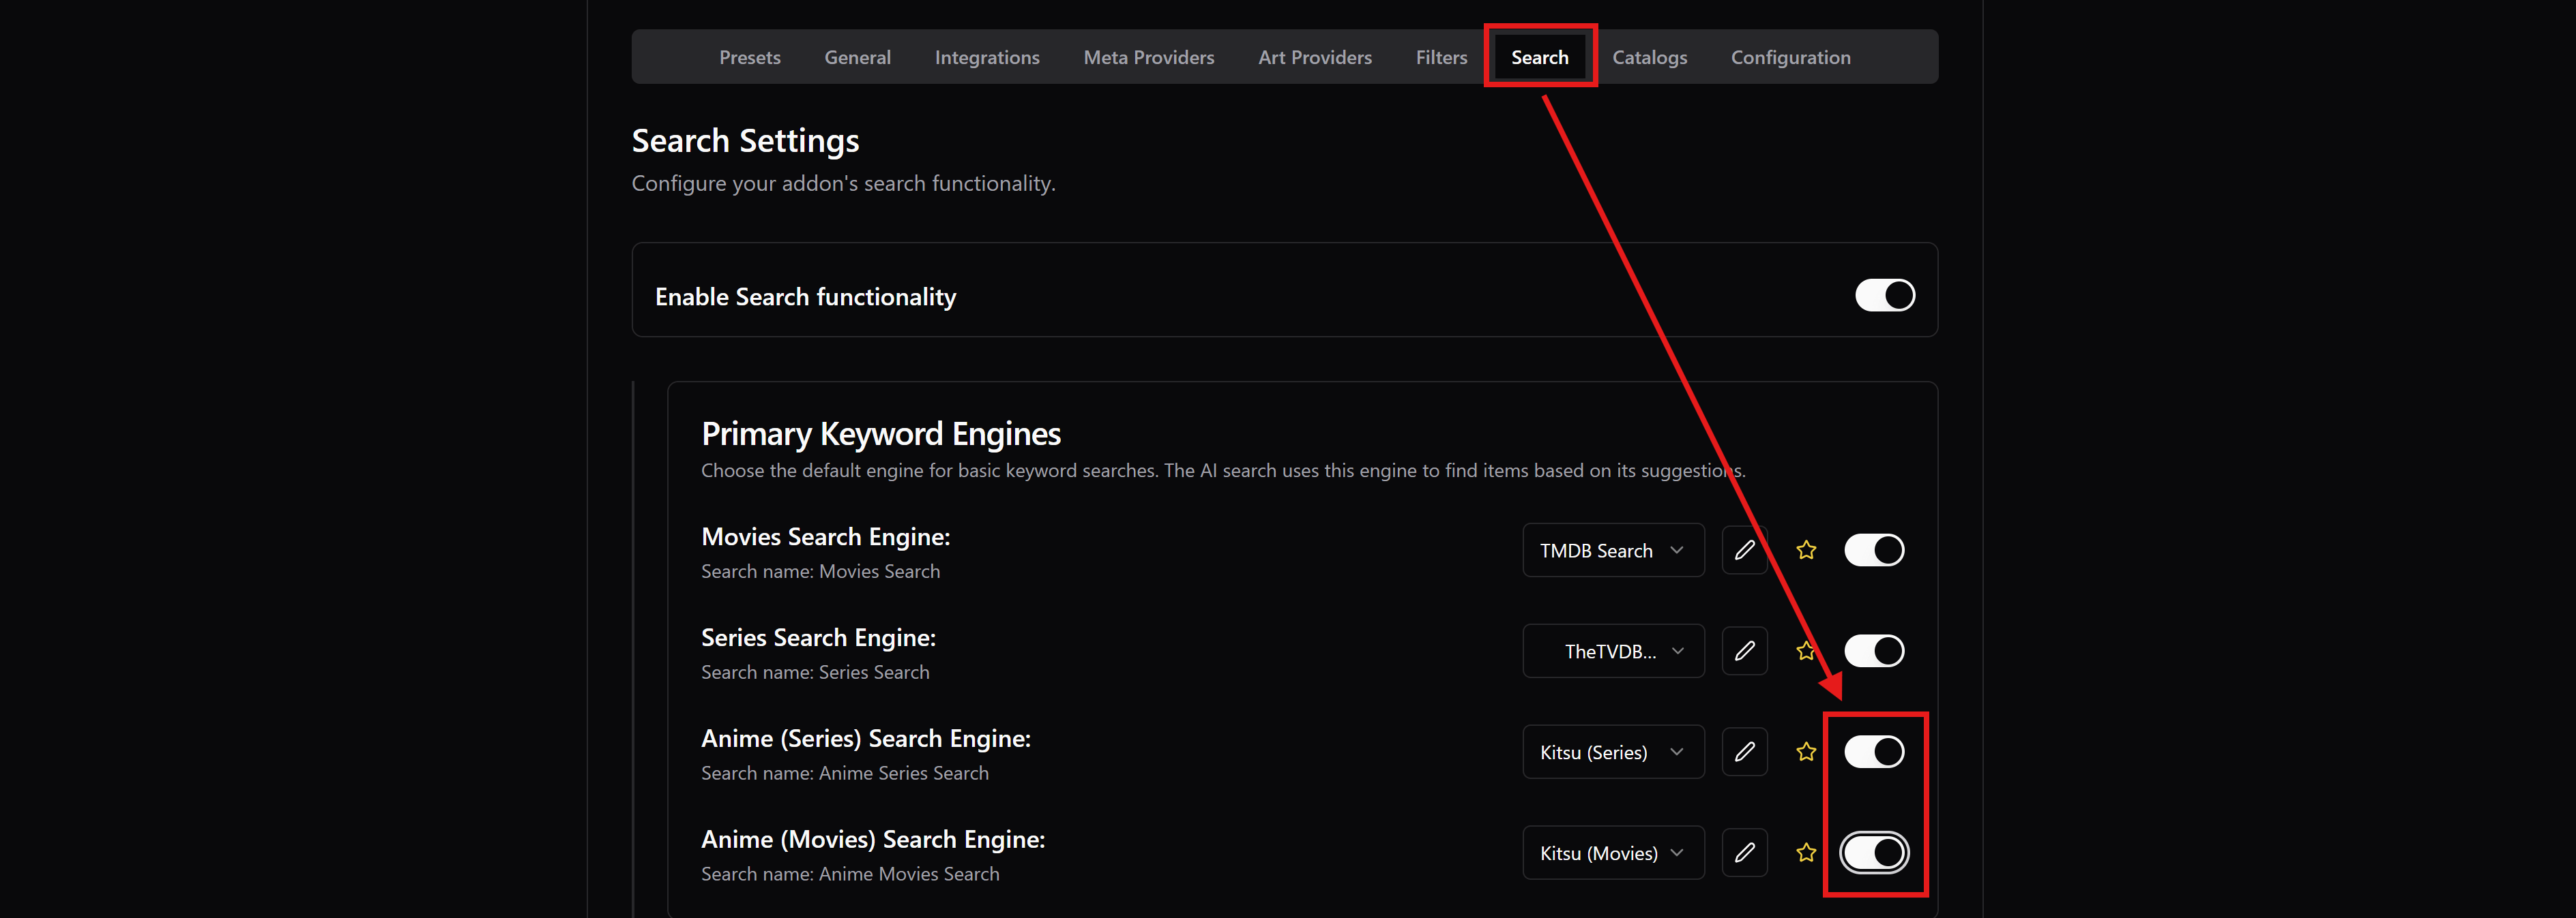Click the star for Anime (Movies) Search Engine
This screenshot has width=2576, height=918.
[1806, 853]
